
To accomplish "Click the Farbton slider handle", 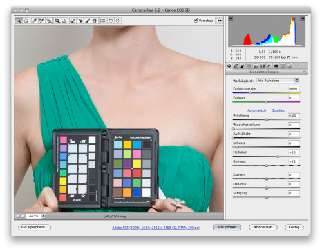I will click(267, 102).
